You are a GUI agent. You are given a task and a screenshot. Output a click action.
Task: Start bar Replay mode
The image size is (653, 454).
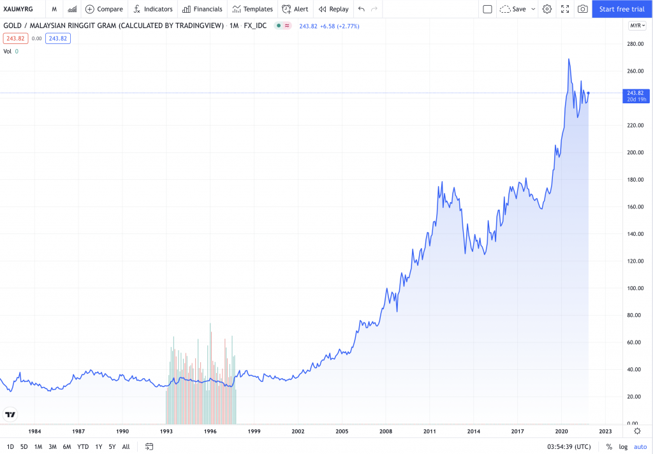333,9
